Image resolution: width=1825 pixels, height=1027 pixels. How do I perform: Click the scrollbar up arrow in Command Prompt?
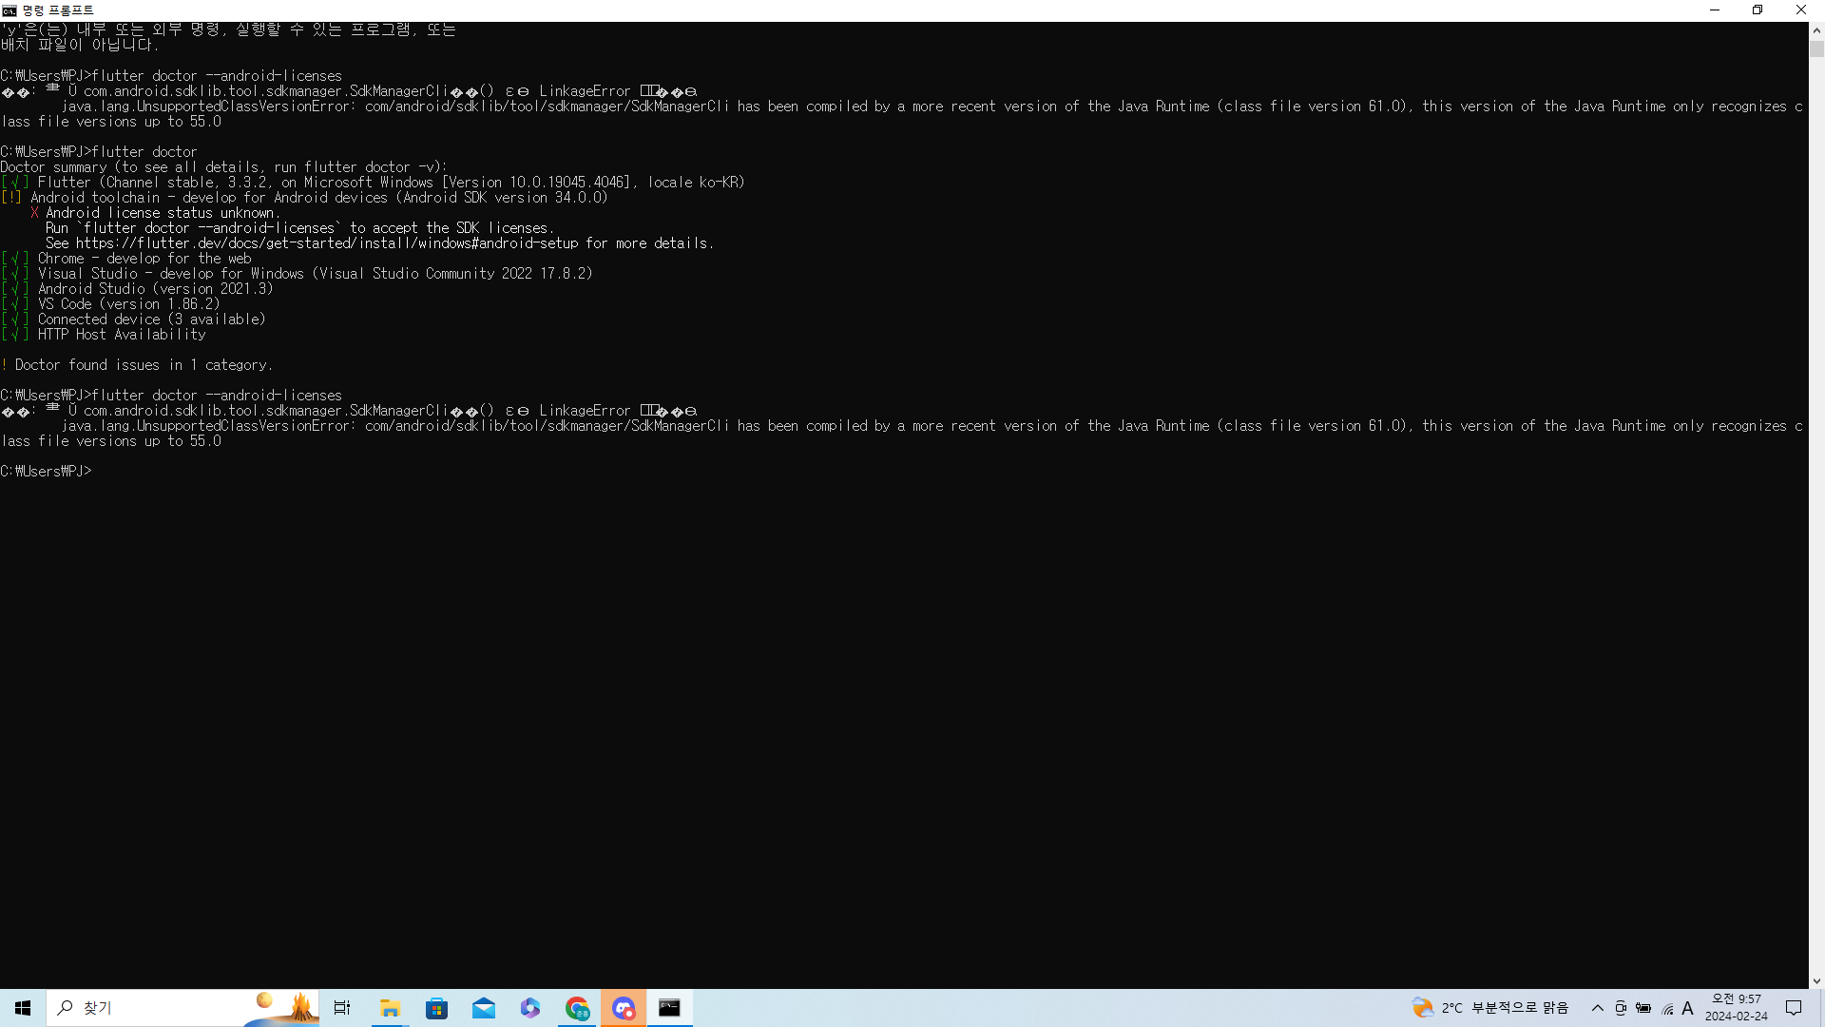pyautogui.click(x=1816, y=29)
